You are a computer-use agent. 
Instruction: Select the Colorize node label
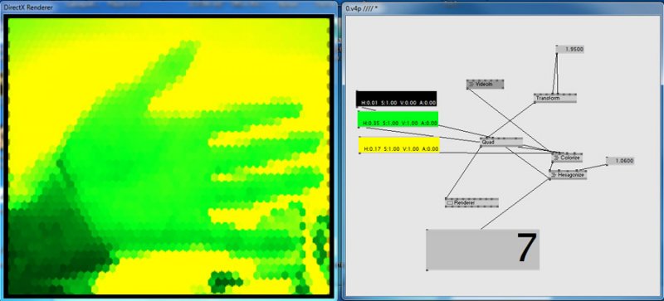click(x=569, y=158)
